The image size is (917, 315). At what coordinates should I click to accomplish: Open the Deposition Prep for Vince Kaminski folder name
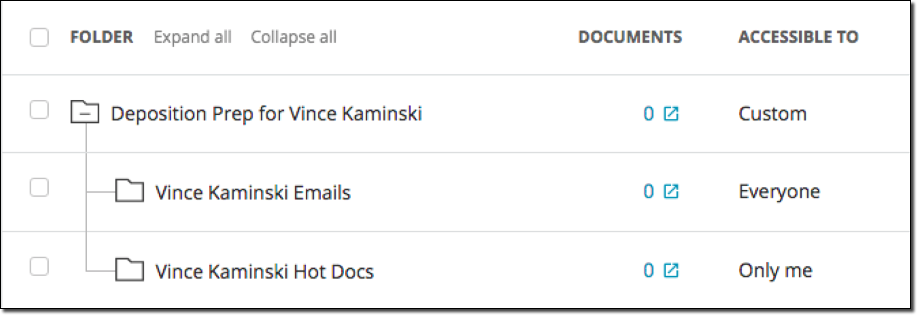click(266, 113)
